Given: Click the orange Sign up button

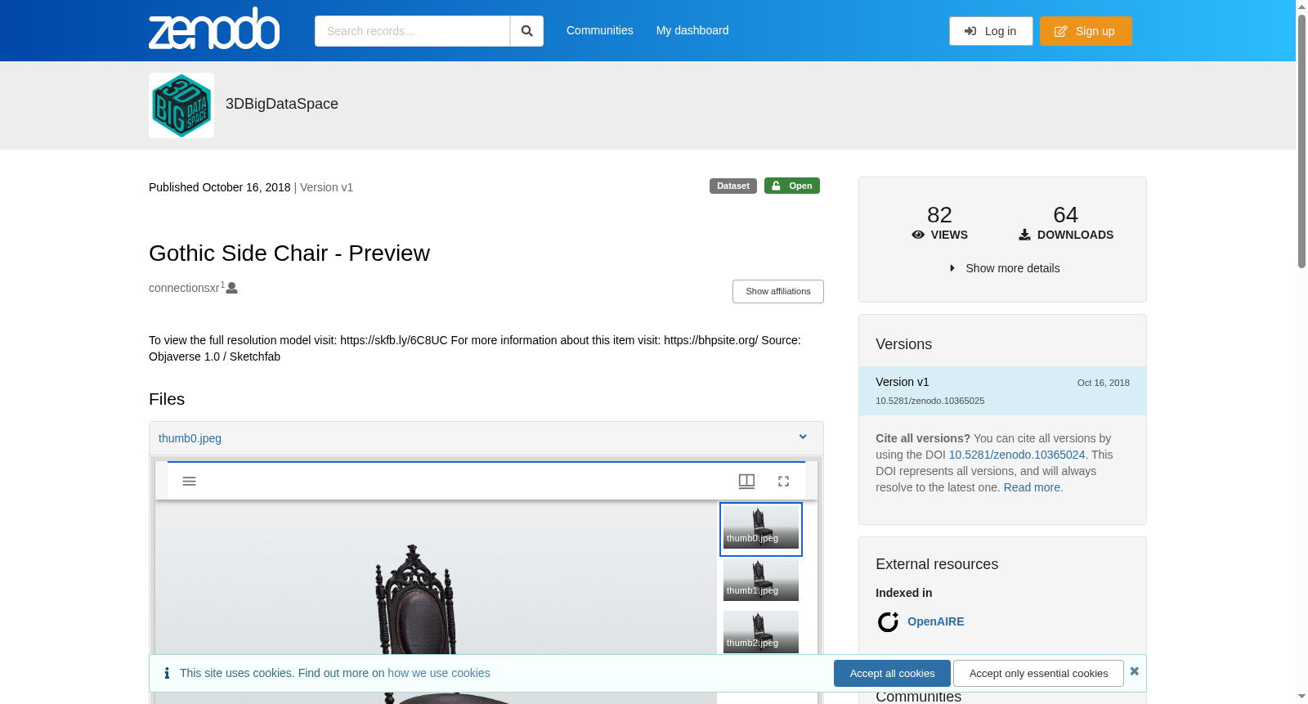Looking at the screenshot, I should (1086, 31).
